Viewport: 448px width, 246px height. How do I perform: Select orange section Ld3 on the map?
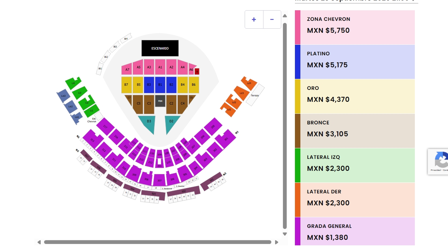241,93
